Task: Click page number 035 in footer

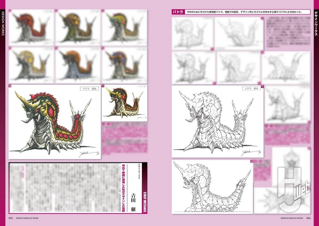Action: click(11, 218)
